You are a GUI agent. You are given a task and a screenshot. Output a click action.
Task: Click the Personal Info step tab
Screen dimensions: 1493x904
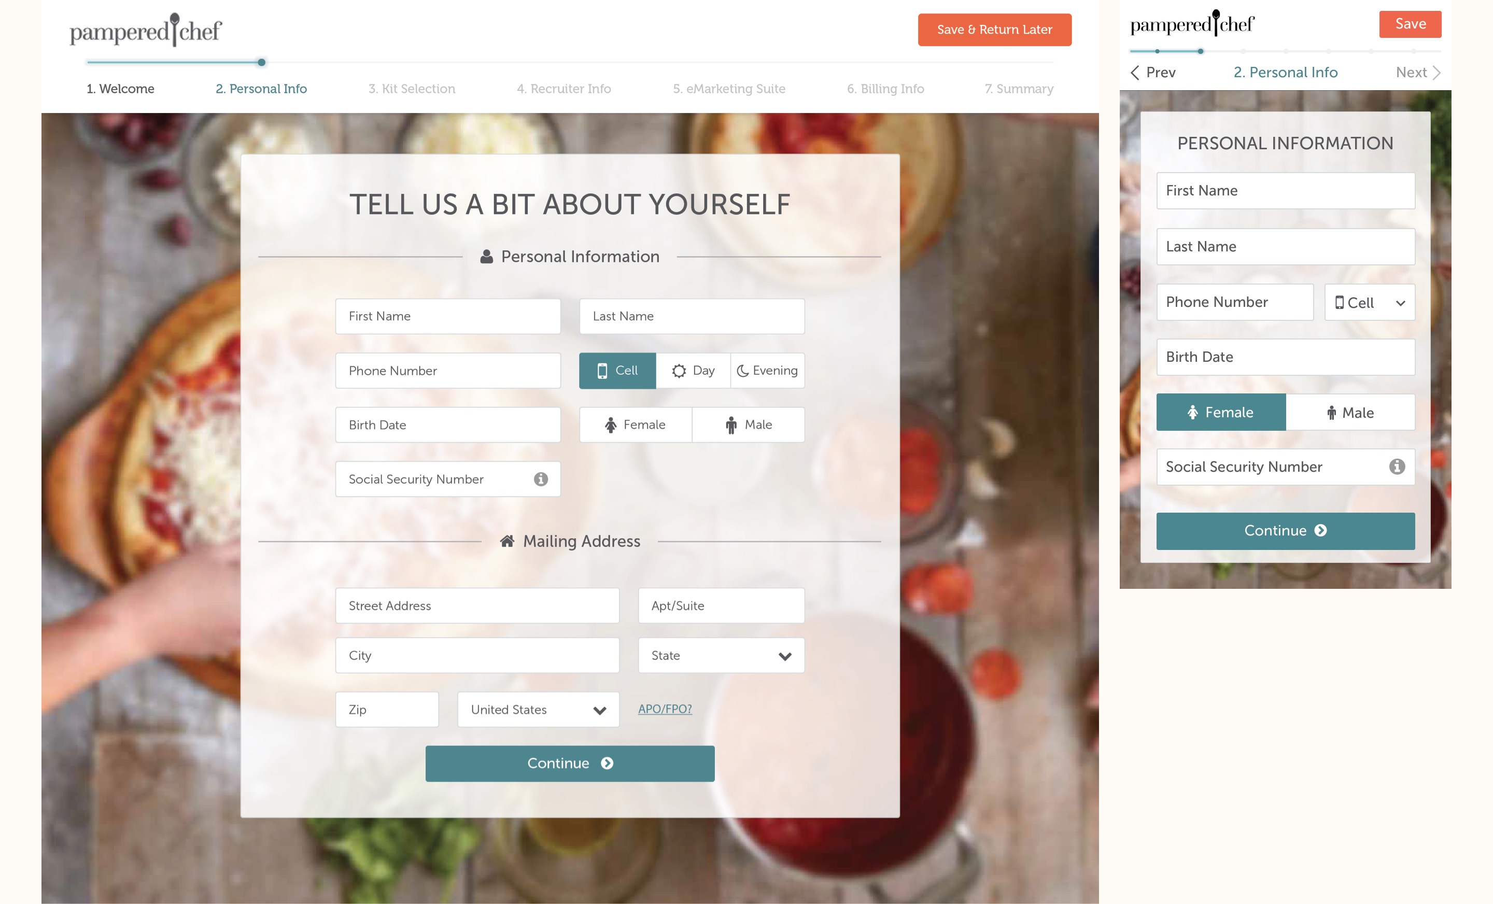260,89
